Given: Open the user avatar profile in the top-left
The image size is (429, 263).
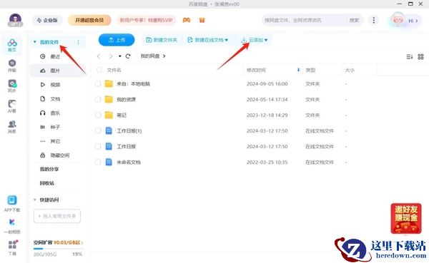Looking at the screenshot, I should [15, 20].
